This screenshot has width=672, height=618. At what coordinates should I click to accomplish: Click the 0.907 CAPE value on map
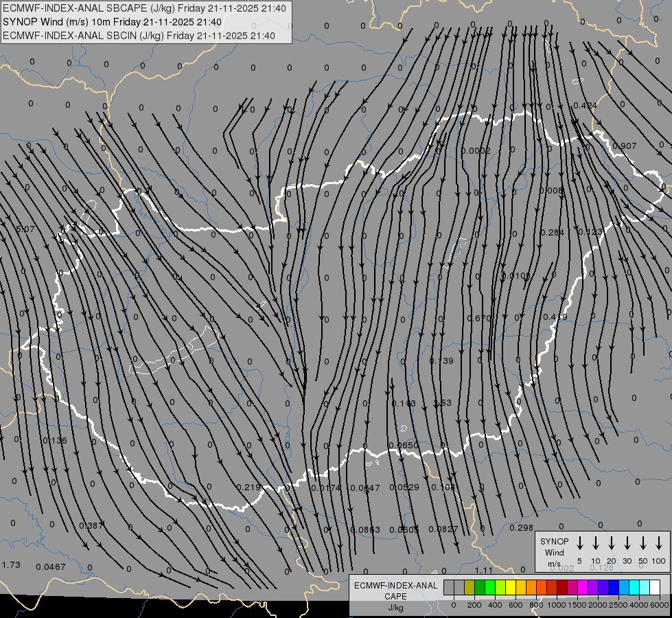coord(625,146)
